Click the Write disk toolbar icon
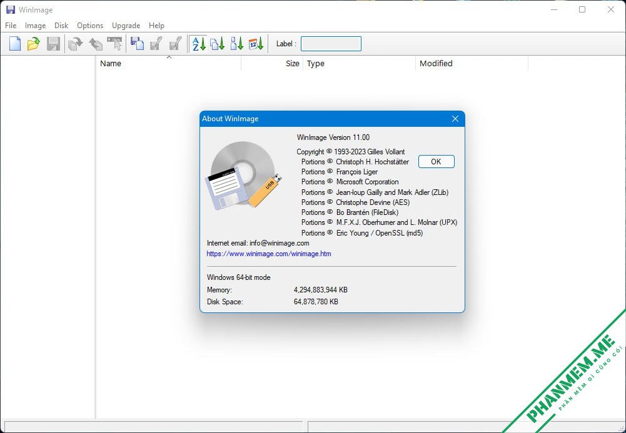Viewport: 626px width, 433px height. tap(156, 44)
